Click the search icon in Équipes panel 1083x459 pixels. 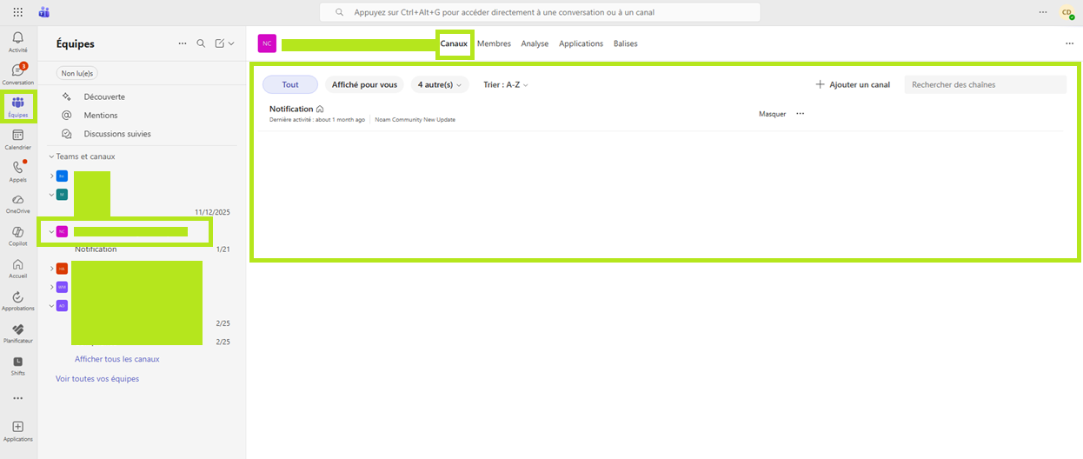(x=201, y=43)
